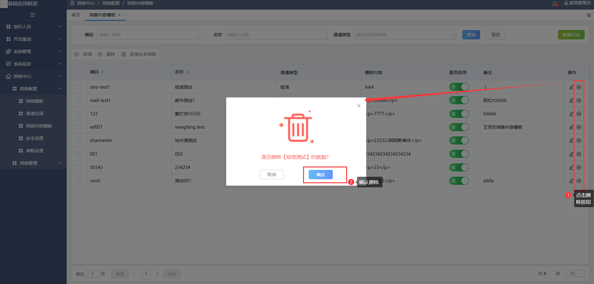Open the page size dropdown showing 10
The image size is (594, 284).
pyautogui.click(x=575, y=273)
